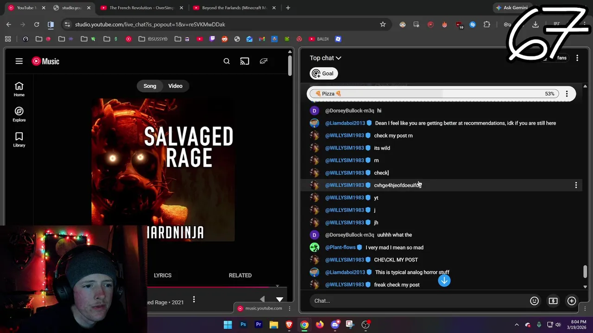The height and width of the screenshot is (333, 593).
Task: Click the Salvaged Rage album art
Action: coord(163,170)
